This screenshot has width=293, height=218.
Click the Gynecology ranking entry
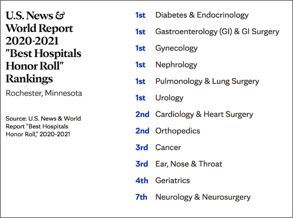click(177, 48)
